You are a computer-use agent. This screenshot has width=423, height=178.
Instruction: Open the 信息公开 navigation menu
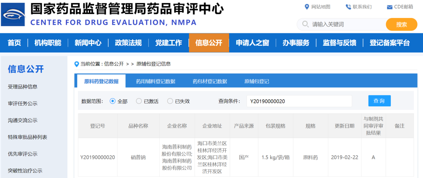tap(209, 43)
